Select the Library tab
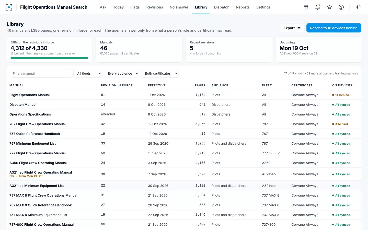The image size is (368, 230). 201,7
